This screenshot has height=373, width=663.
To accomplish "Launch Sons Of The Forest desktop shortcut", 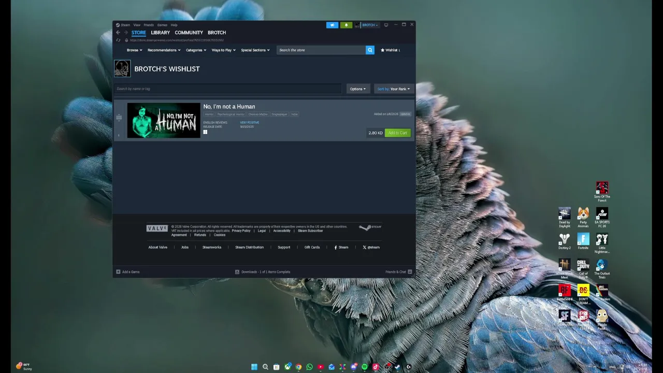I will pyautogui.click(x=602, y=192).
